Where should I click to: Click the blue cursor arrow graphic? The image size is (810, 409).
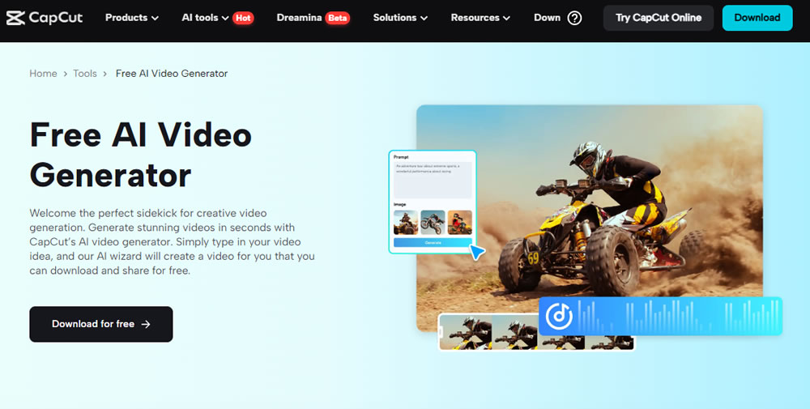[477, 252]
